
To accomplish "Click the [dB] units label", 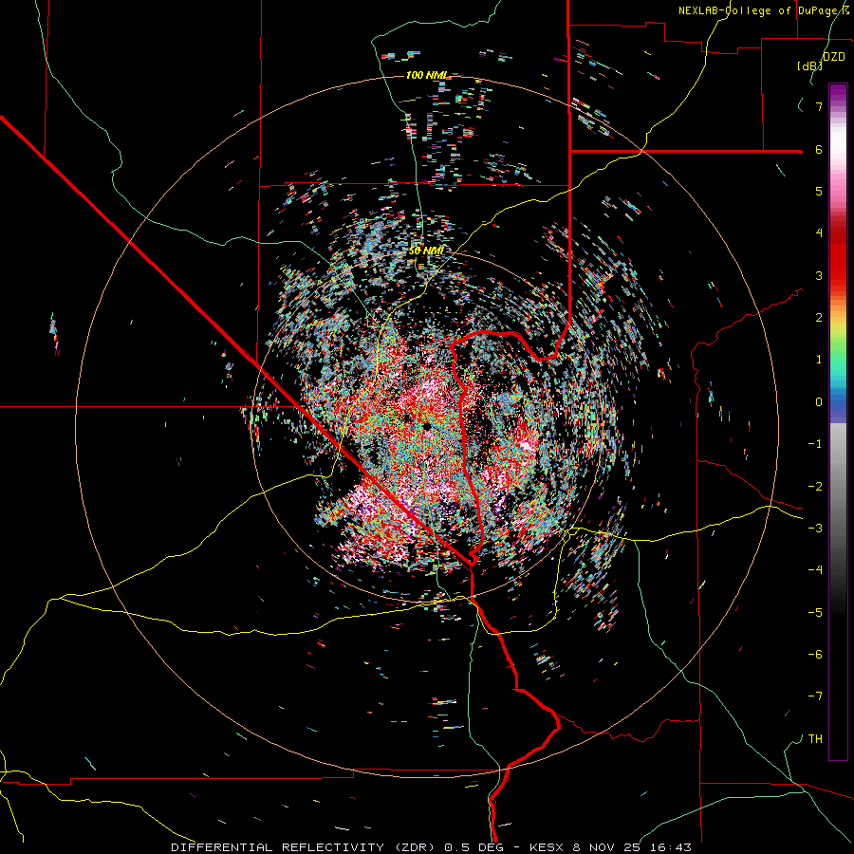I will (810, 65).
